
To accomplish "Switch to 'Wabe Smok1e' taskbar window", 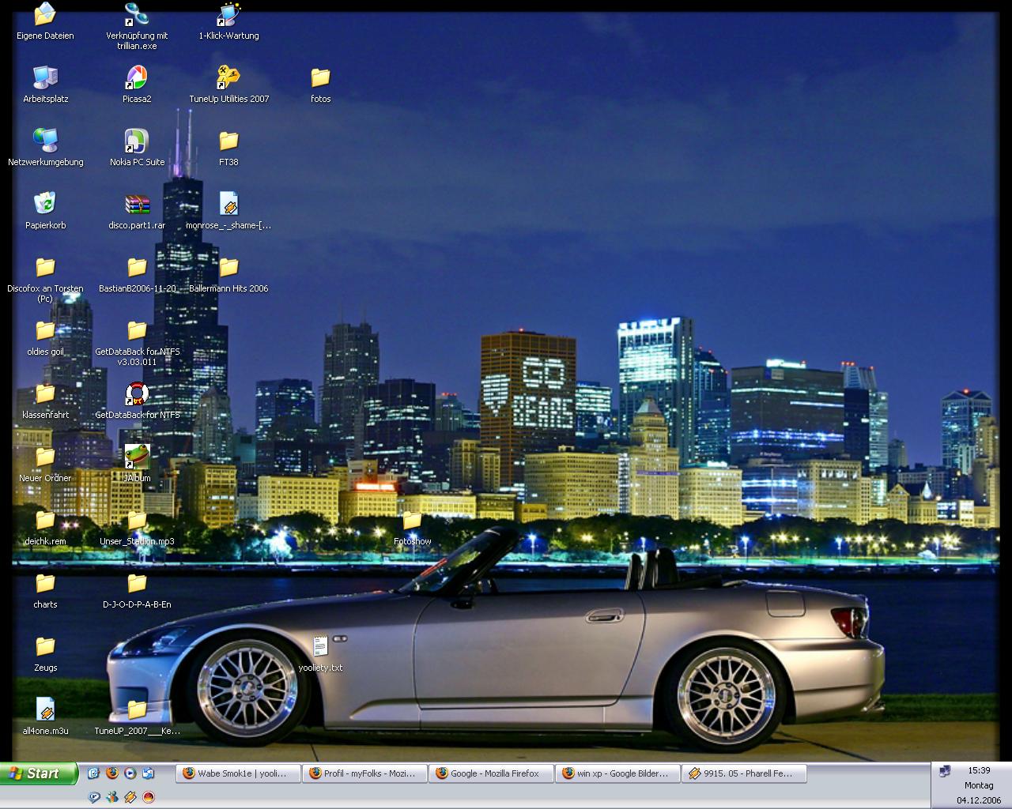I will tap(238, 773).
